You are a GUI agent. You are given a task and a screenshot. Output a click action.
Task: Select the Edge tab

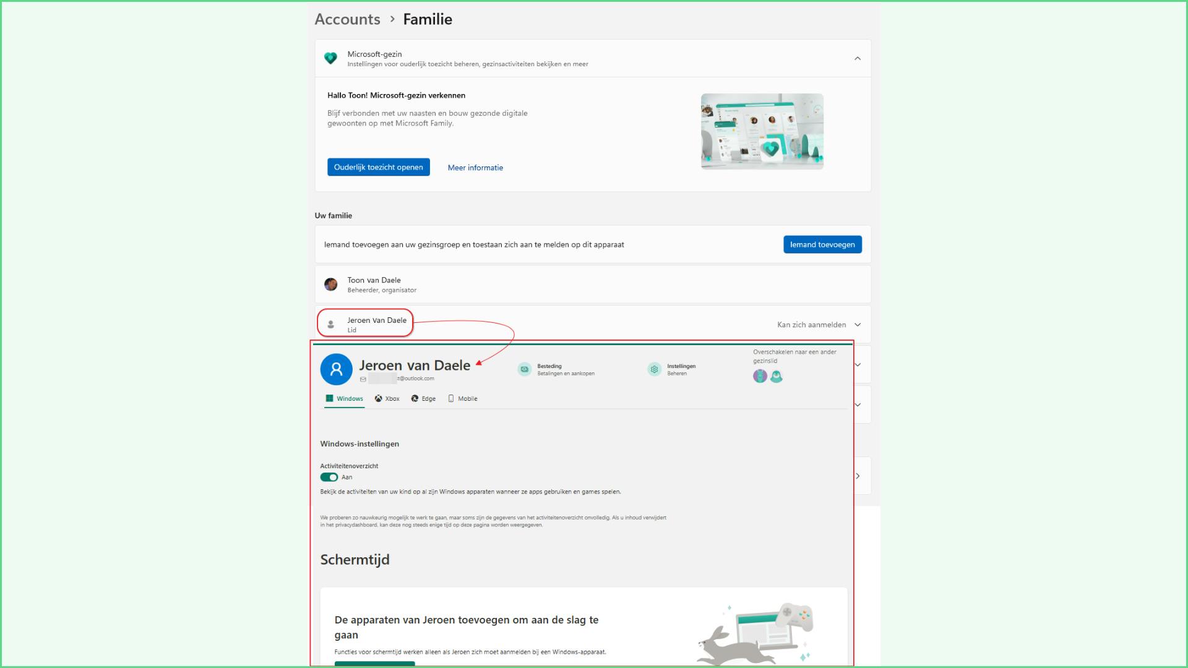(423, 398)
